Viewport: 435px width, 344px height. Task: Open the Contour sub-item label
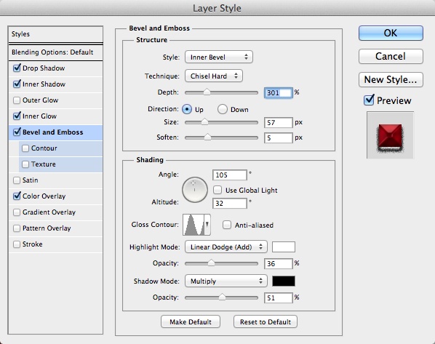[44, 148]
